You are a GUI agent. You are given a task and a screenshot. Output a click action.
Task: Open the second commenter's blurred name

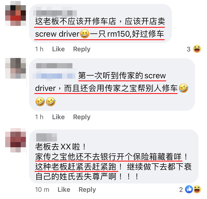pos(54,66)
